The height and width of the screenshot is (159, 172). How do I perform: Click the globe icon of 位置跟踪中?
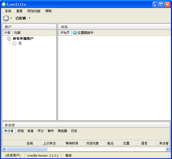(x=75, y=33)
